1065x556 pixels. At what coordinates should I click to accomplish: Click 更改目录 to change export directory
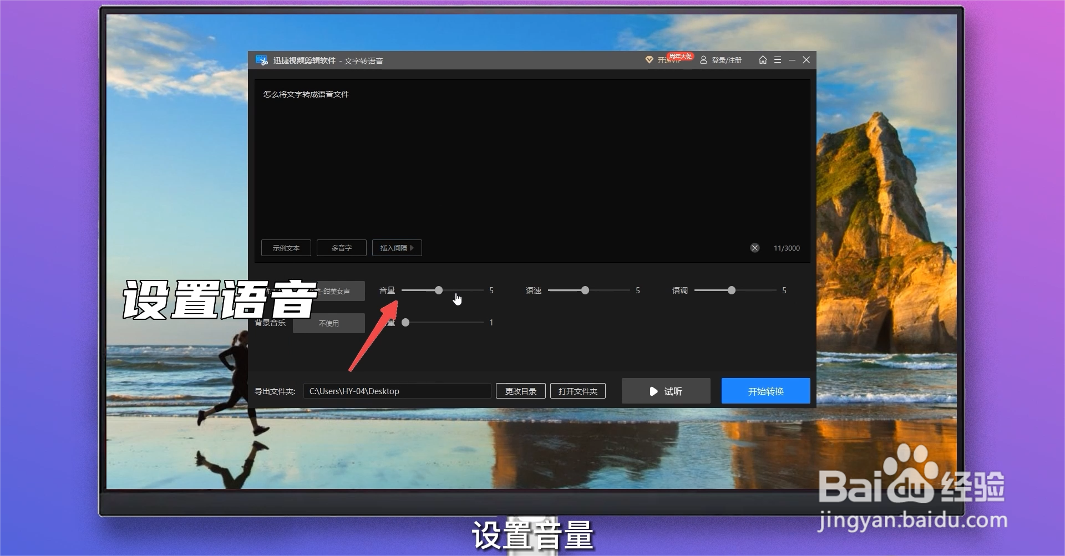pyautogui.click(x=520, y=391)
